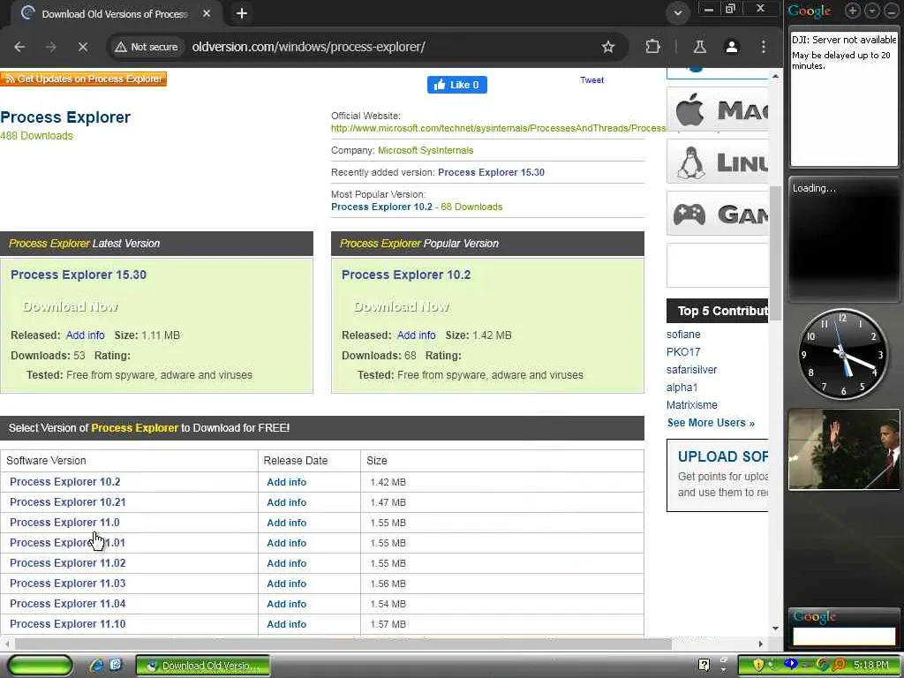Expand the tab search dropdown arrow
This screenshot has height=678, width=904.
click(678, 13)
